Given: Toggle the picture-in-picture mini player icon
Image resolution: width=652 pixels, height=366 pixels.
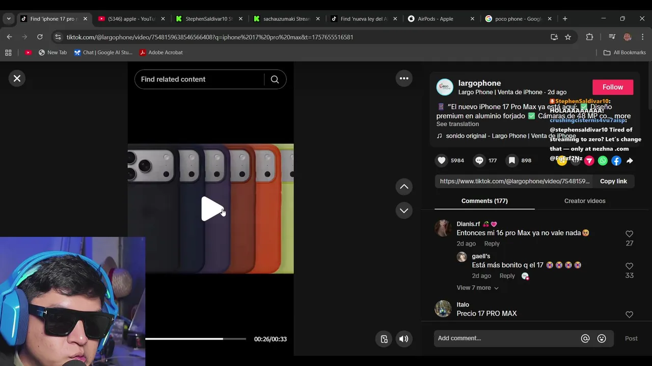Looking at the screenshot, I should point(384,339).
